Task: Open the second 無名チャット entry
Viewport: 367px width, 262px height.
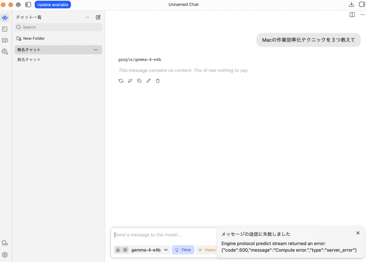Action: [x=58, y=60]
